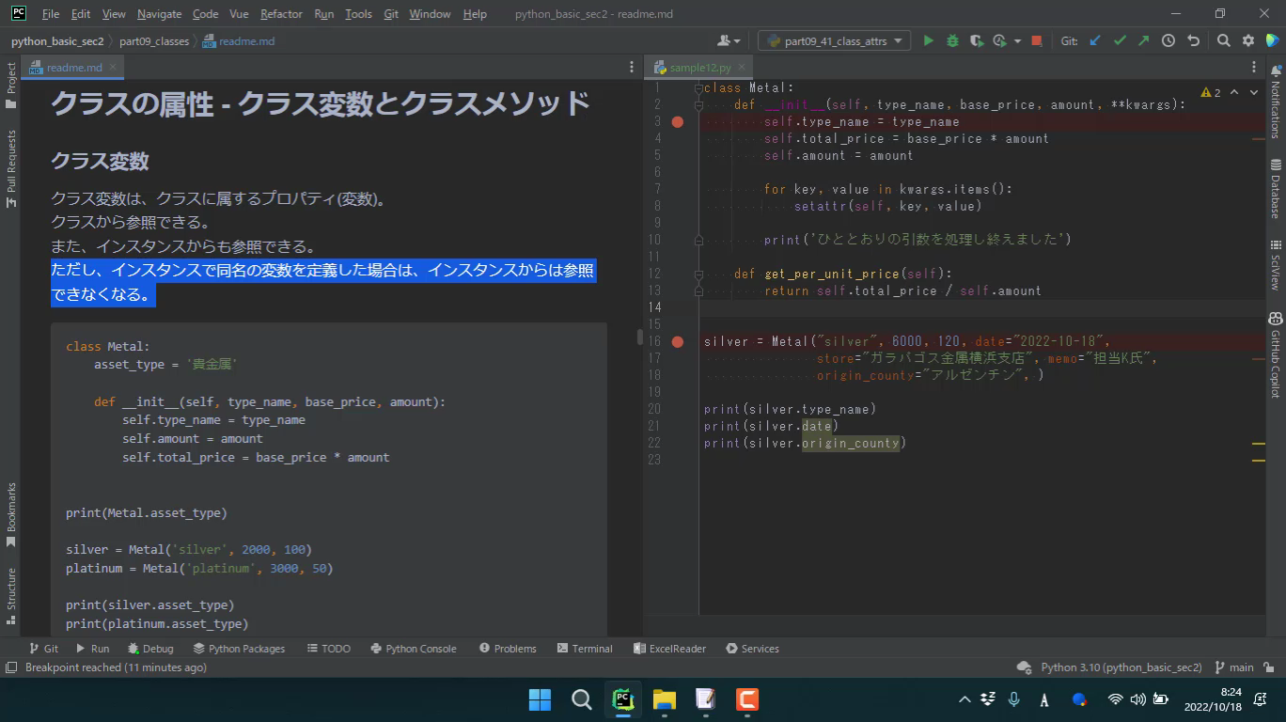Stop the running process
This screenshot has height=722, width=1286.
(x=1036, y=41)
